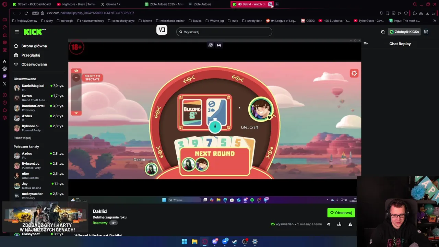Follow Daklid with Obserwuj button
Viewport: 439px width, 247px height.
click(341, 213)
